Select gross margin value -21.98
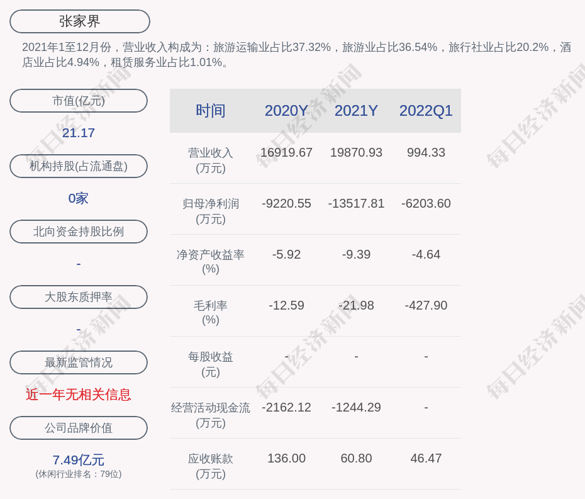Viewport: 585px width, 499px height. click(356, 305)
